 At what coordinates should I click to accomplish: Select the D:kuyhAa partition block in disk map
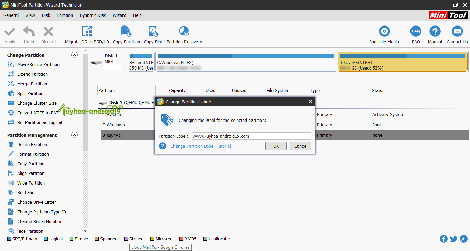pos(403,62)
